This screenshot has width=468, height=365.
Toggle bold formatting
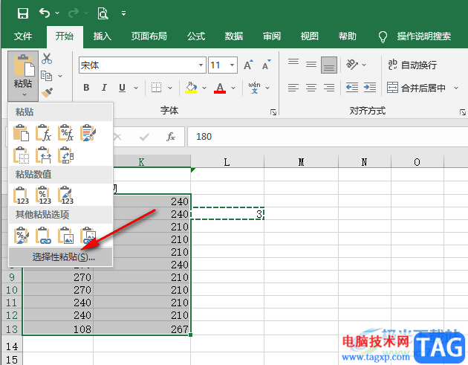86,88
